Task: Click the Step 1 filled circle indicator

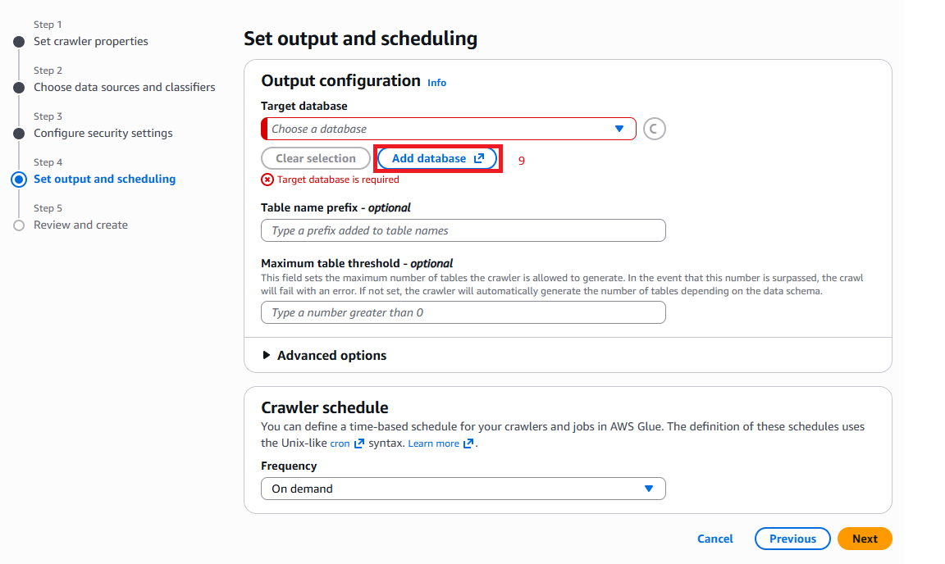Action: coord(20,42)
